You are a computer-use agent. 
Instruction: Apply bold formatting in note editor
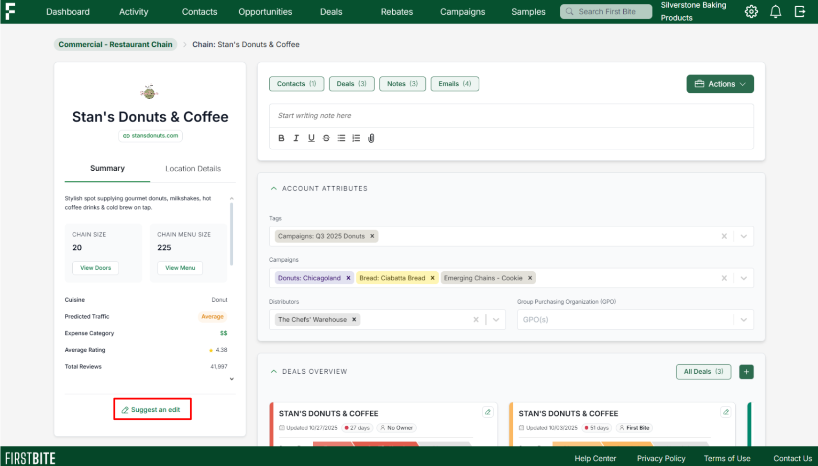281,138
